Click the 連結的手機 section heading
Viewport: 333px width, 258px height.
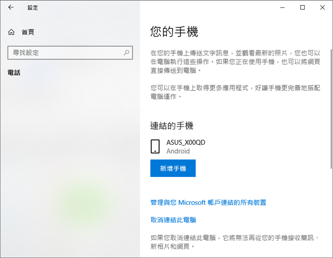tap(171, 126)
